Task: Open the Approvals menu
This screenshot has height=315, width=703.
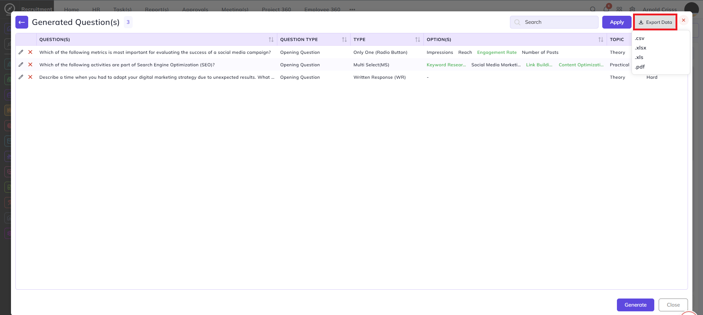Action: point(195,10)
